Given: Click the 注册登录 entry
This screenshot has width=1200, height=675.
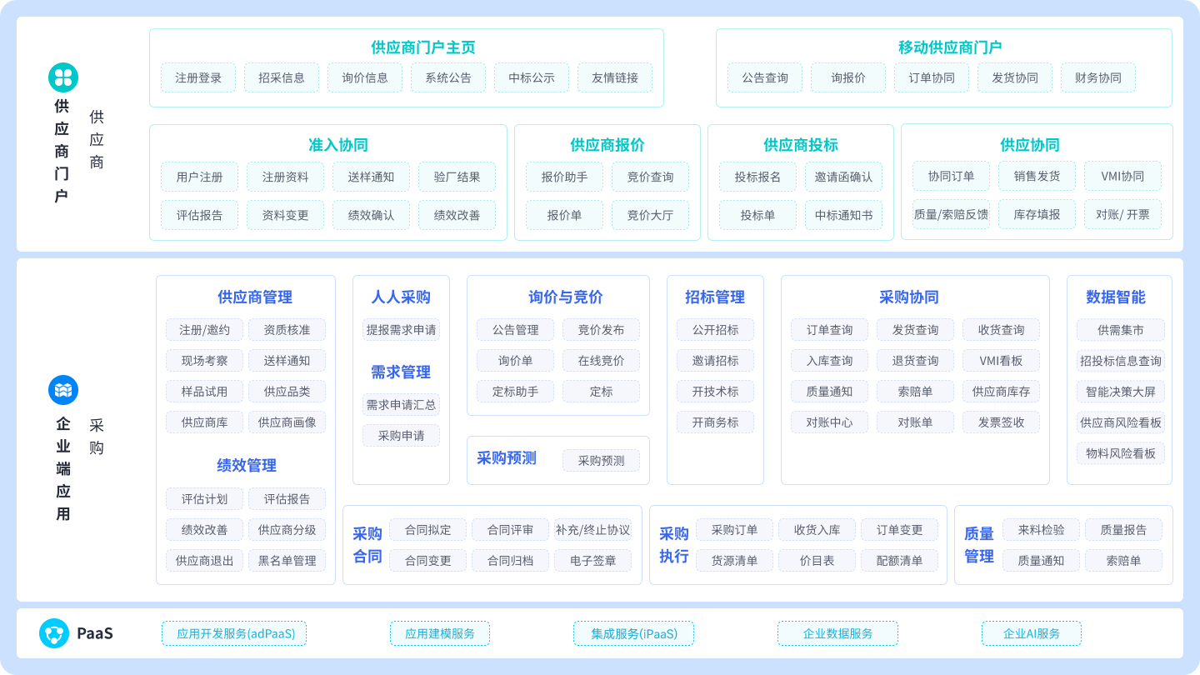Looking at the screenshot, I should point(198,77).
